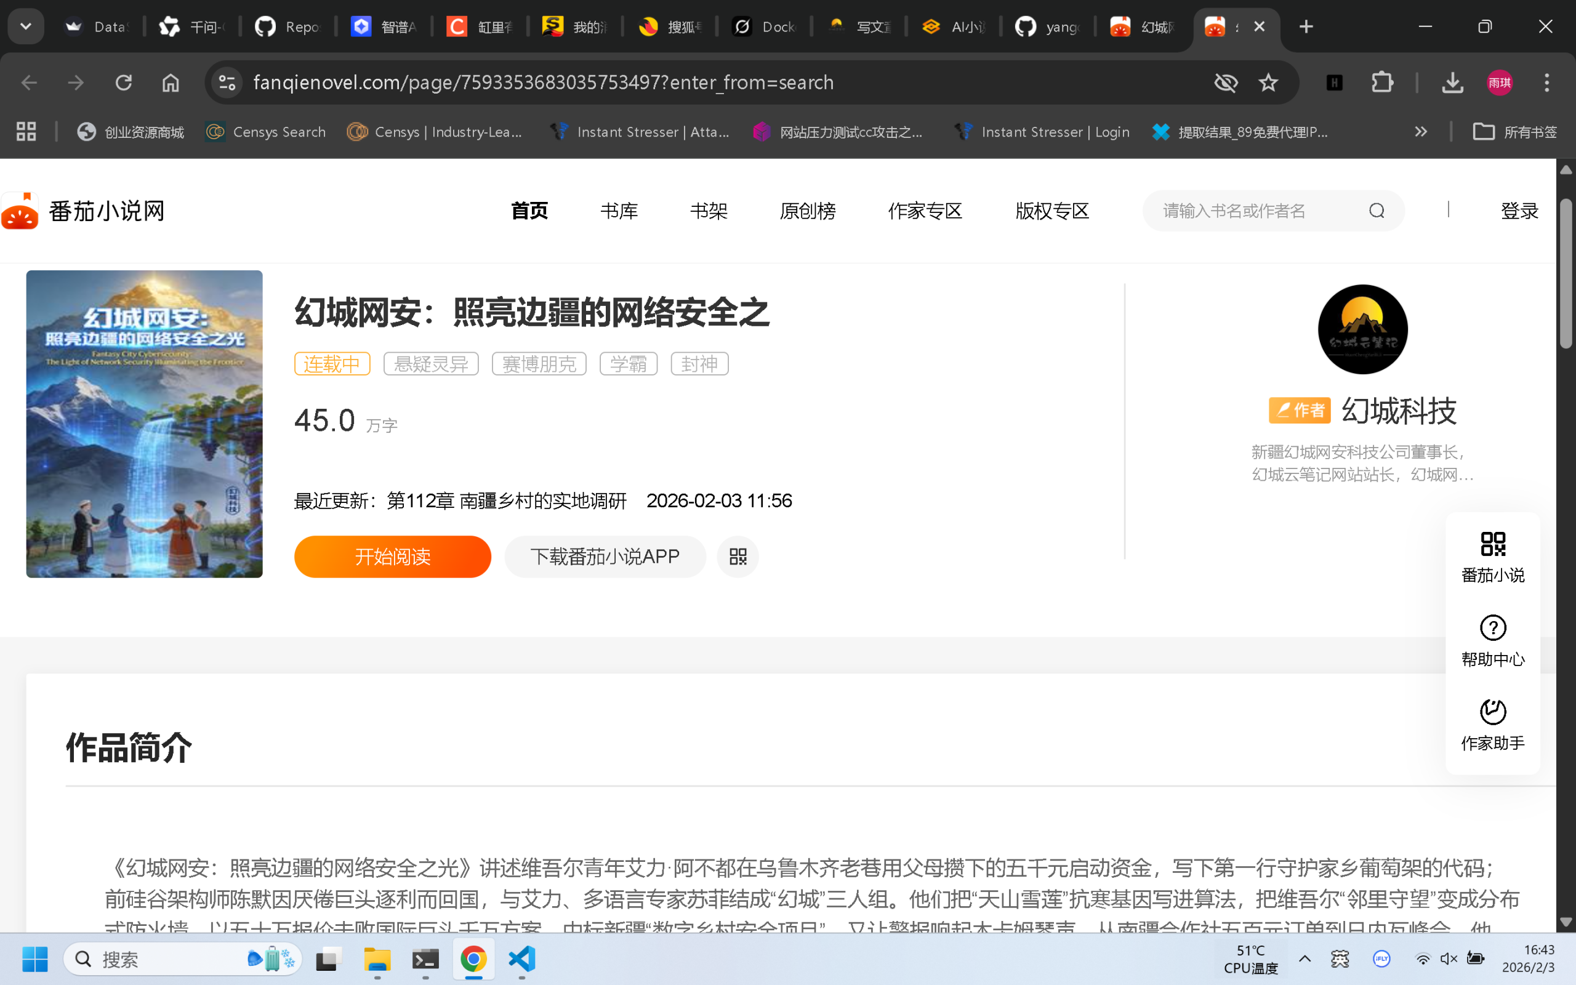
Task: Click the page reload icon
Action: [x=124, y=82]
